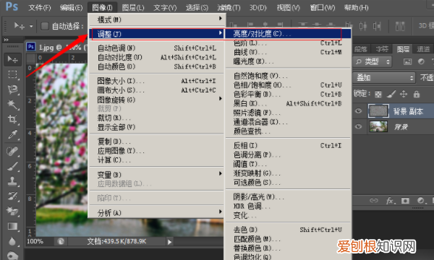
Task: Choose 图像大小 menu item
Action: [157, 81]
